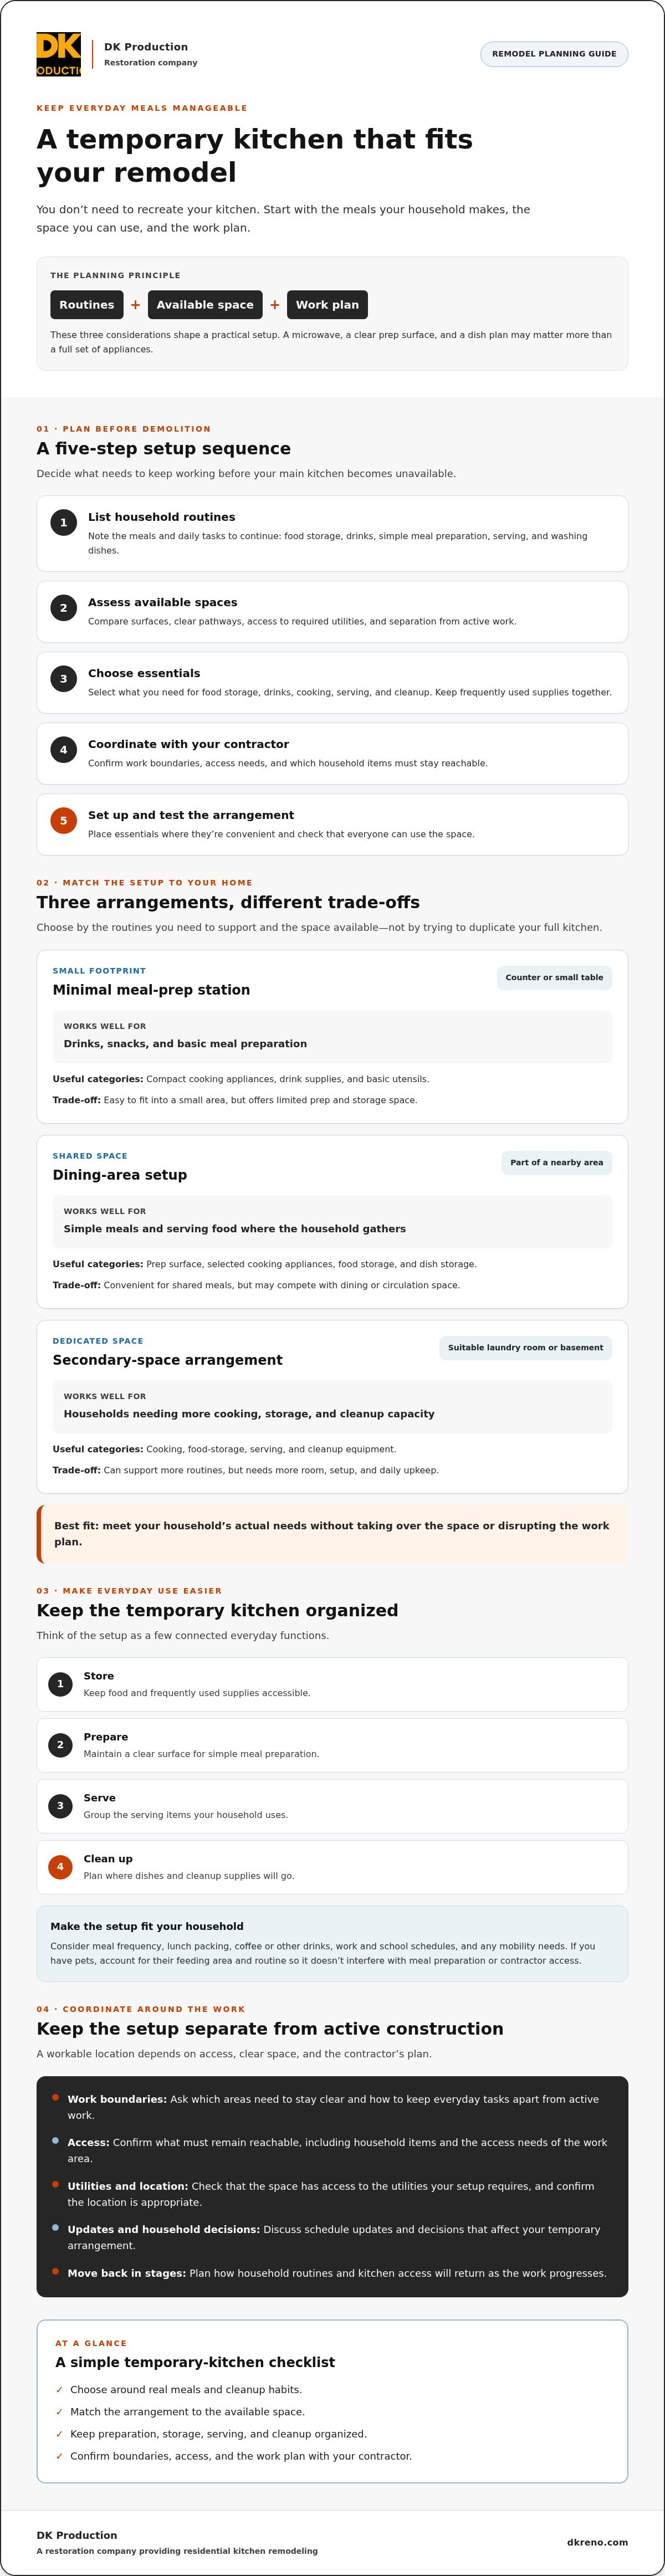The image size is (665, 2576).
Task: Open the dkreno.com link in footer
Action: coord(597,2542)
